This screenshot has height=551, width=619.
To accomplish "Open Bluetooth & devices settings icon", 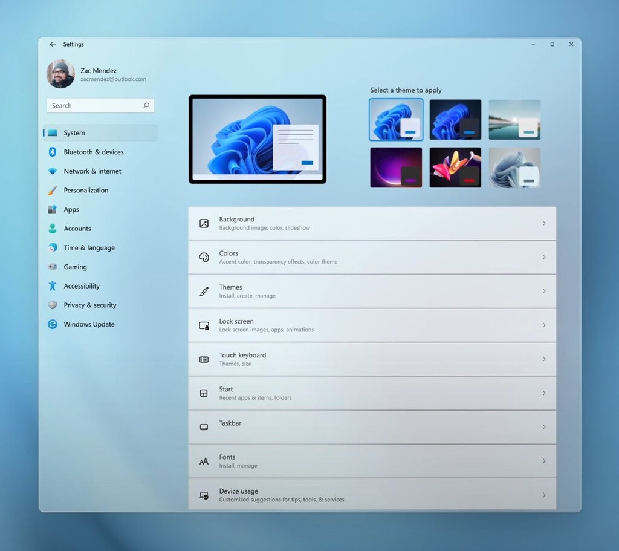I will click(x=54, y=152).
